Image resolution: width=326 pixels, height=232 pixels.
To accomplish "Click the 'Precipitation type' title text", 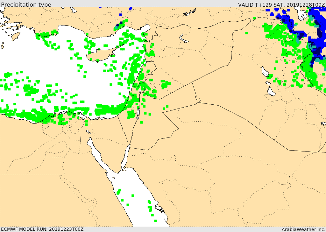I will point(26,4).
